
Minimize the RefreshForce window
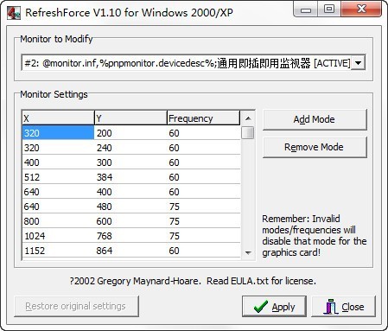306,10
